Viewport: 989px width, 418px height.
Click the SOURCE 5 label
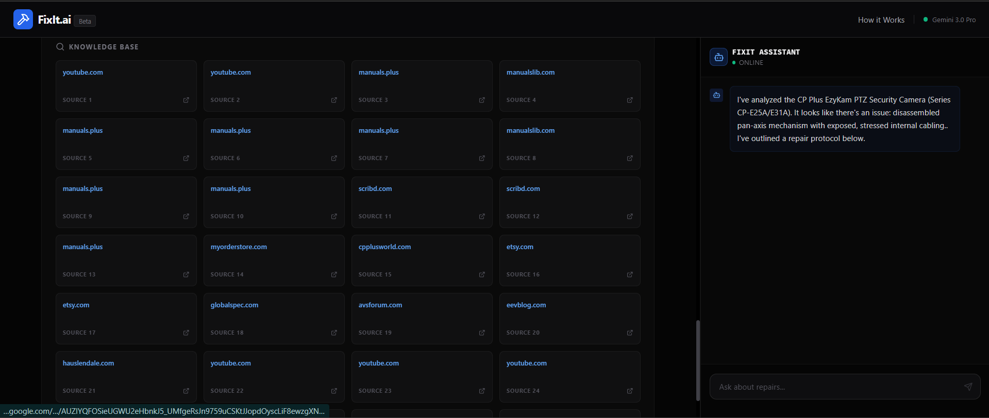click(77, 158)
